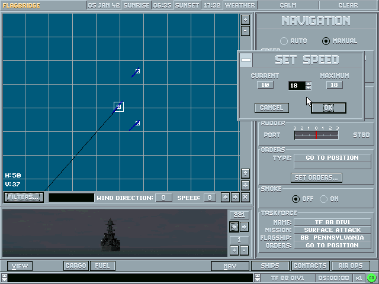The image size is (379, 284).
Task: Rotate the ship view right from bearing 221
Action: (244, 227)
